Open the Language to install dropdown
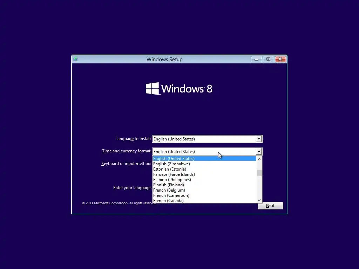359x269 pixels. click(207, 139)
